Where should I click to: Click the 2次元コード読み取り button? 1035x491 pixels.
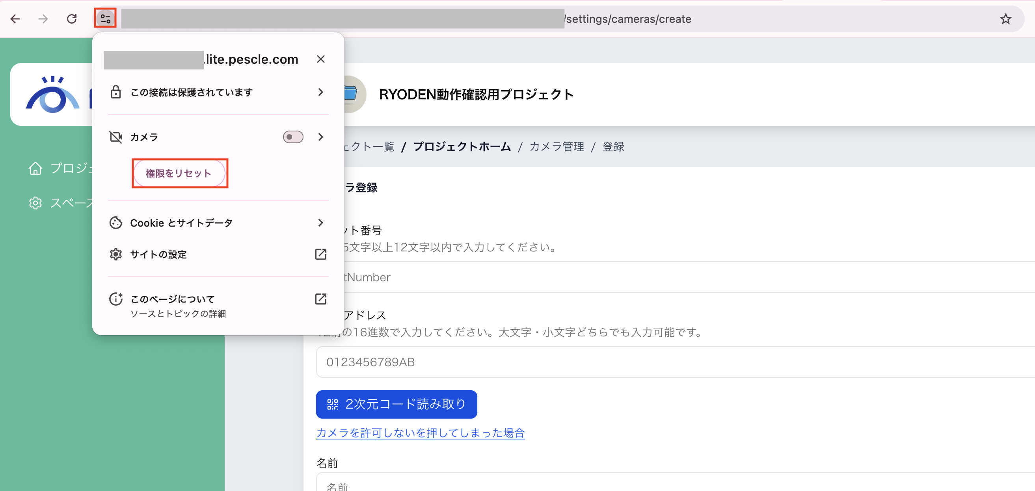point(396,404)
